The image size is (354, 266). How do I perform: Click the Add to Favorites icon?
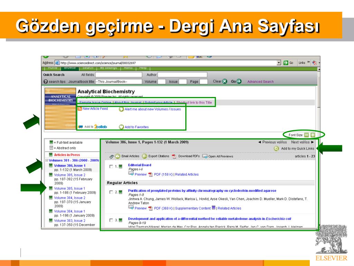click(x=121, y=127)
